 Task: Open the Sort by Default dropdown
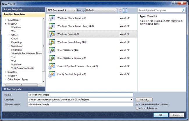[101, 10]
